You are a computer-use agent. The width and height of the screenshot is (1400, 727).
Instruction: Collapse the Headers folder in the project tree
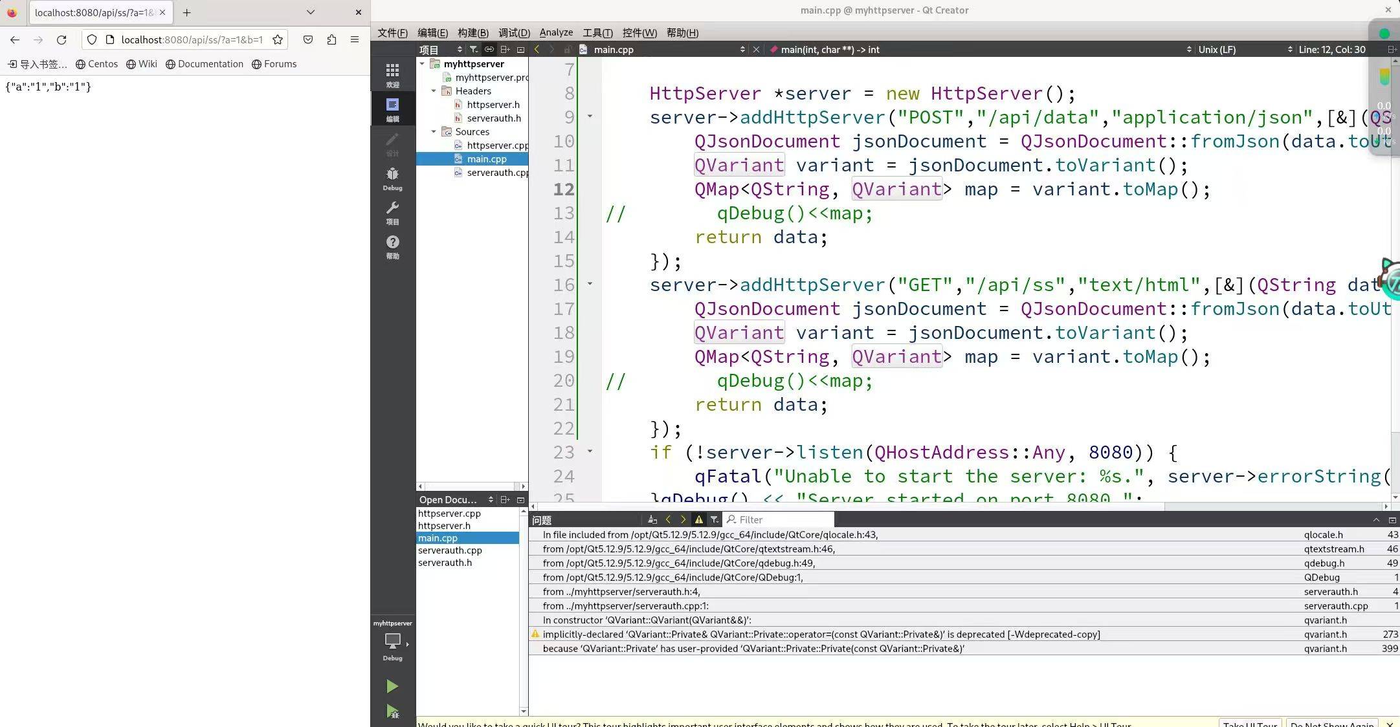coord(434,91)
